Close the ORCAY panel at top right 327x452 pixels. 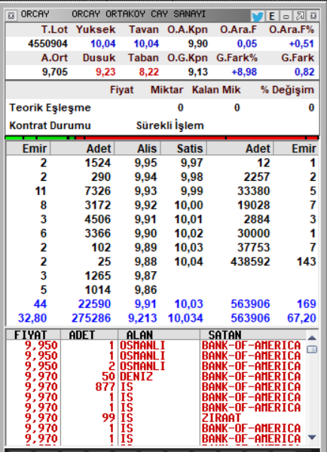click(x=313, y=16)
